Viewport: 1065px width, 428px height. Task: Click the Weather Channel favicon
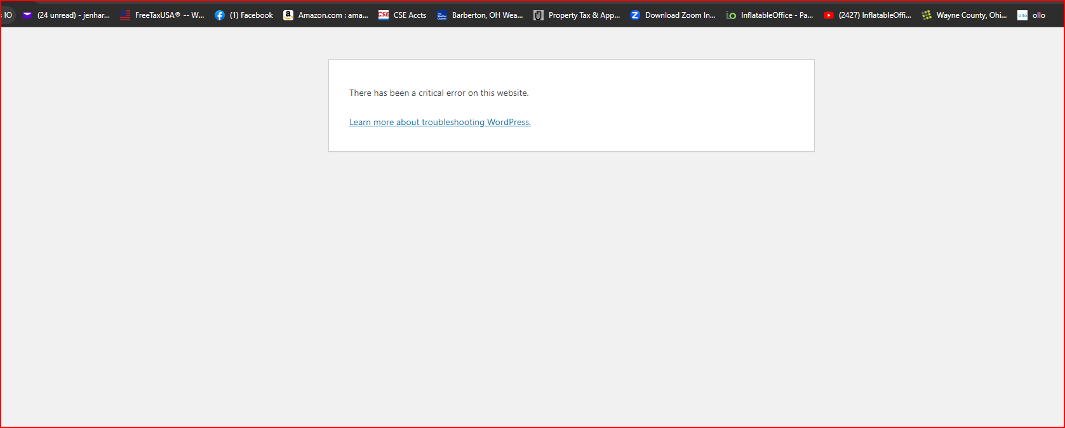442,15
